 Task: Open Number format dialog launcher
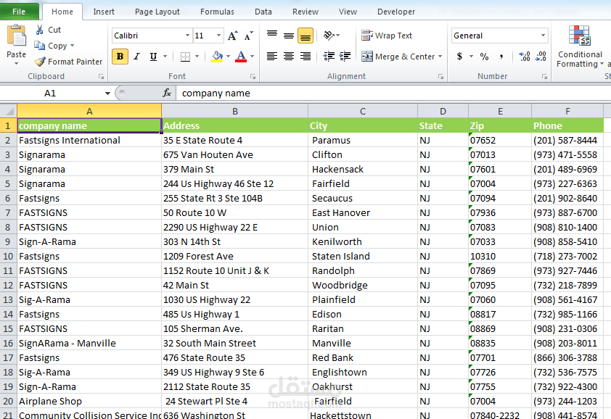click(544, 77)
